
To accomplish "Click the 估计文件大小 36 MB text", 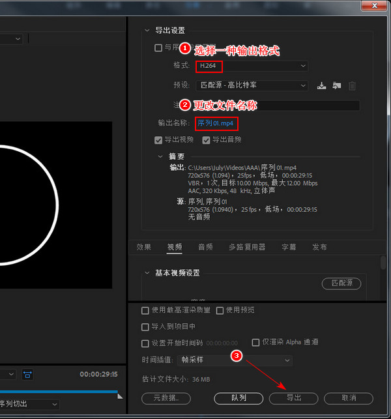I will click(176, 379).
